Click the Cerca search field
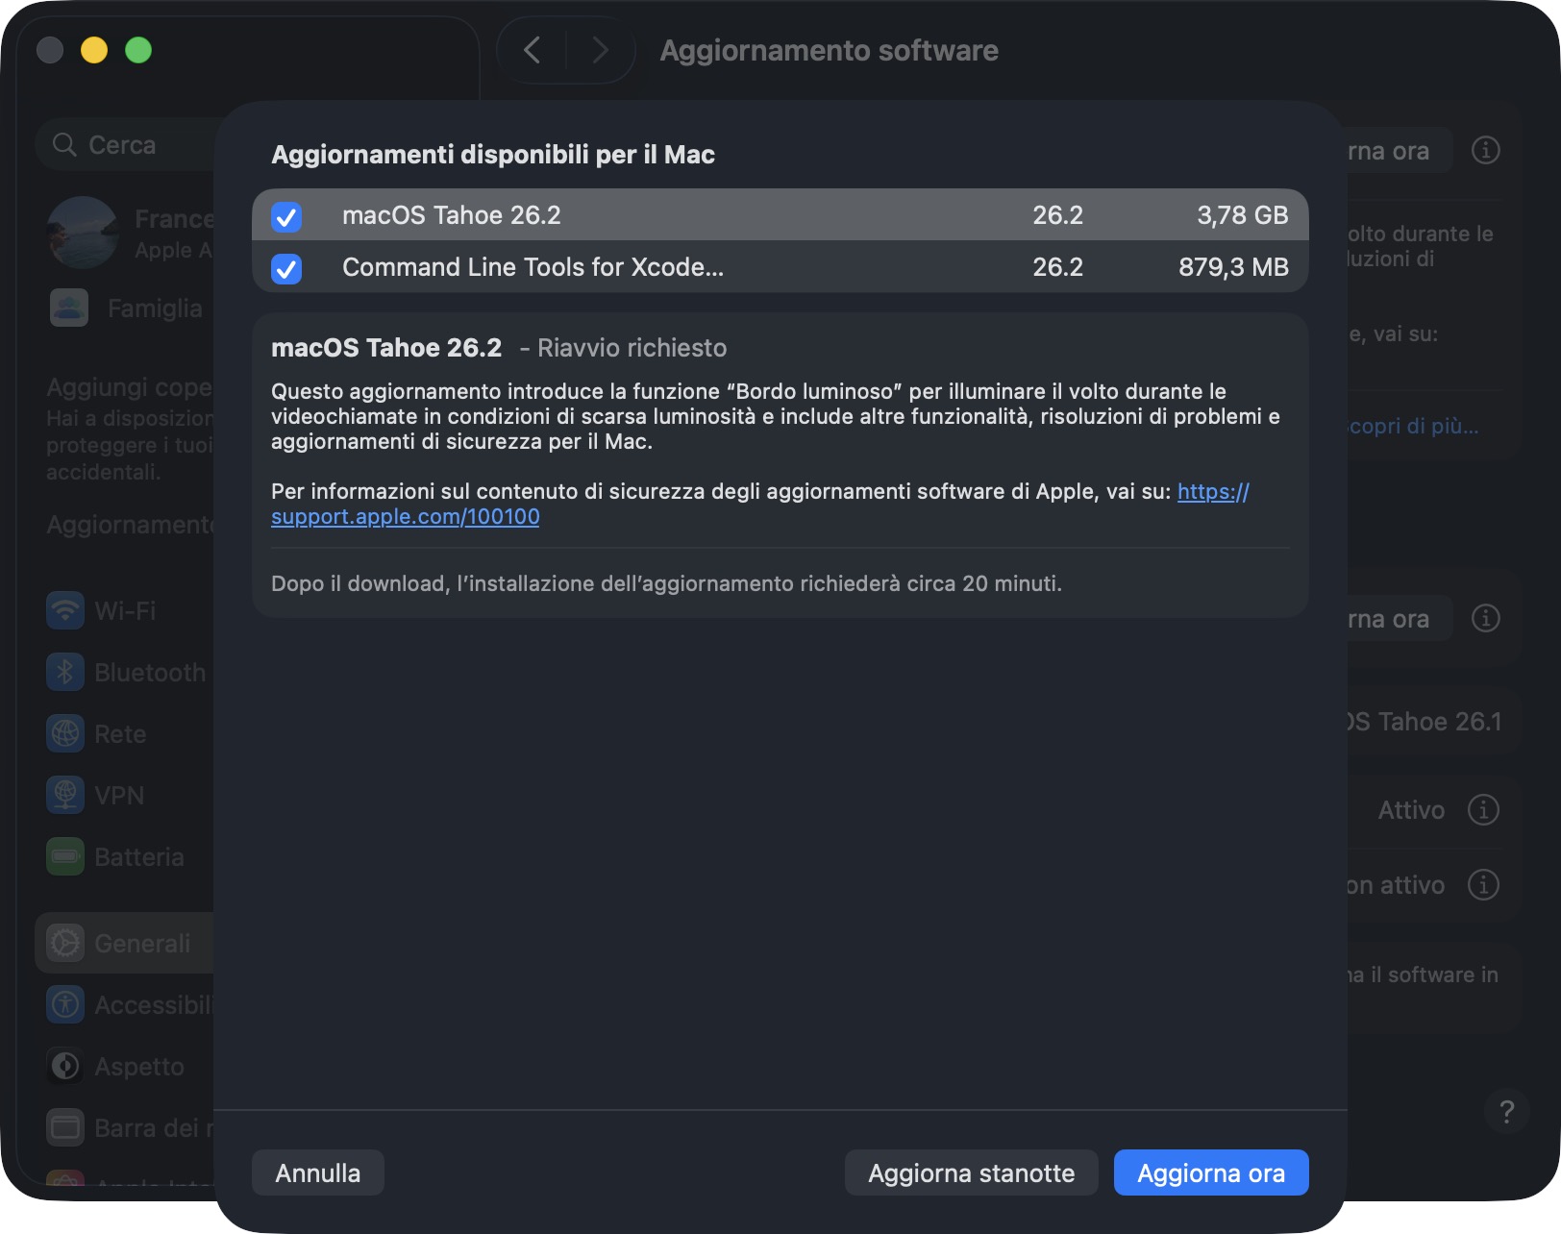Screen dimensions: 1561x1234 pos(135,145)
